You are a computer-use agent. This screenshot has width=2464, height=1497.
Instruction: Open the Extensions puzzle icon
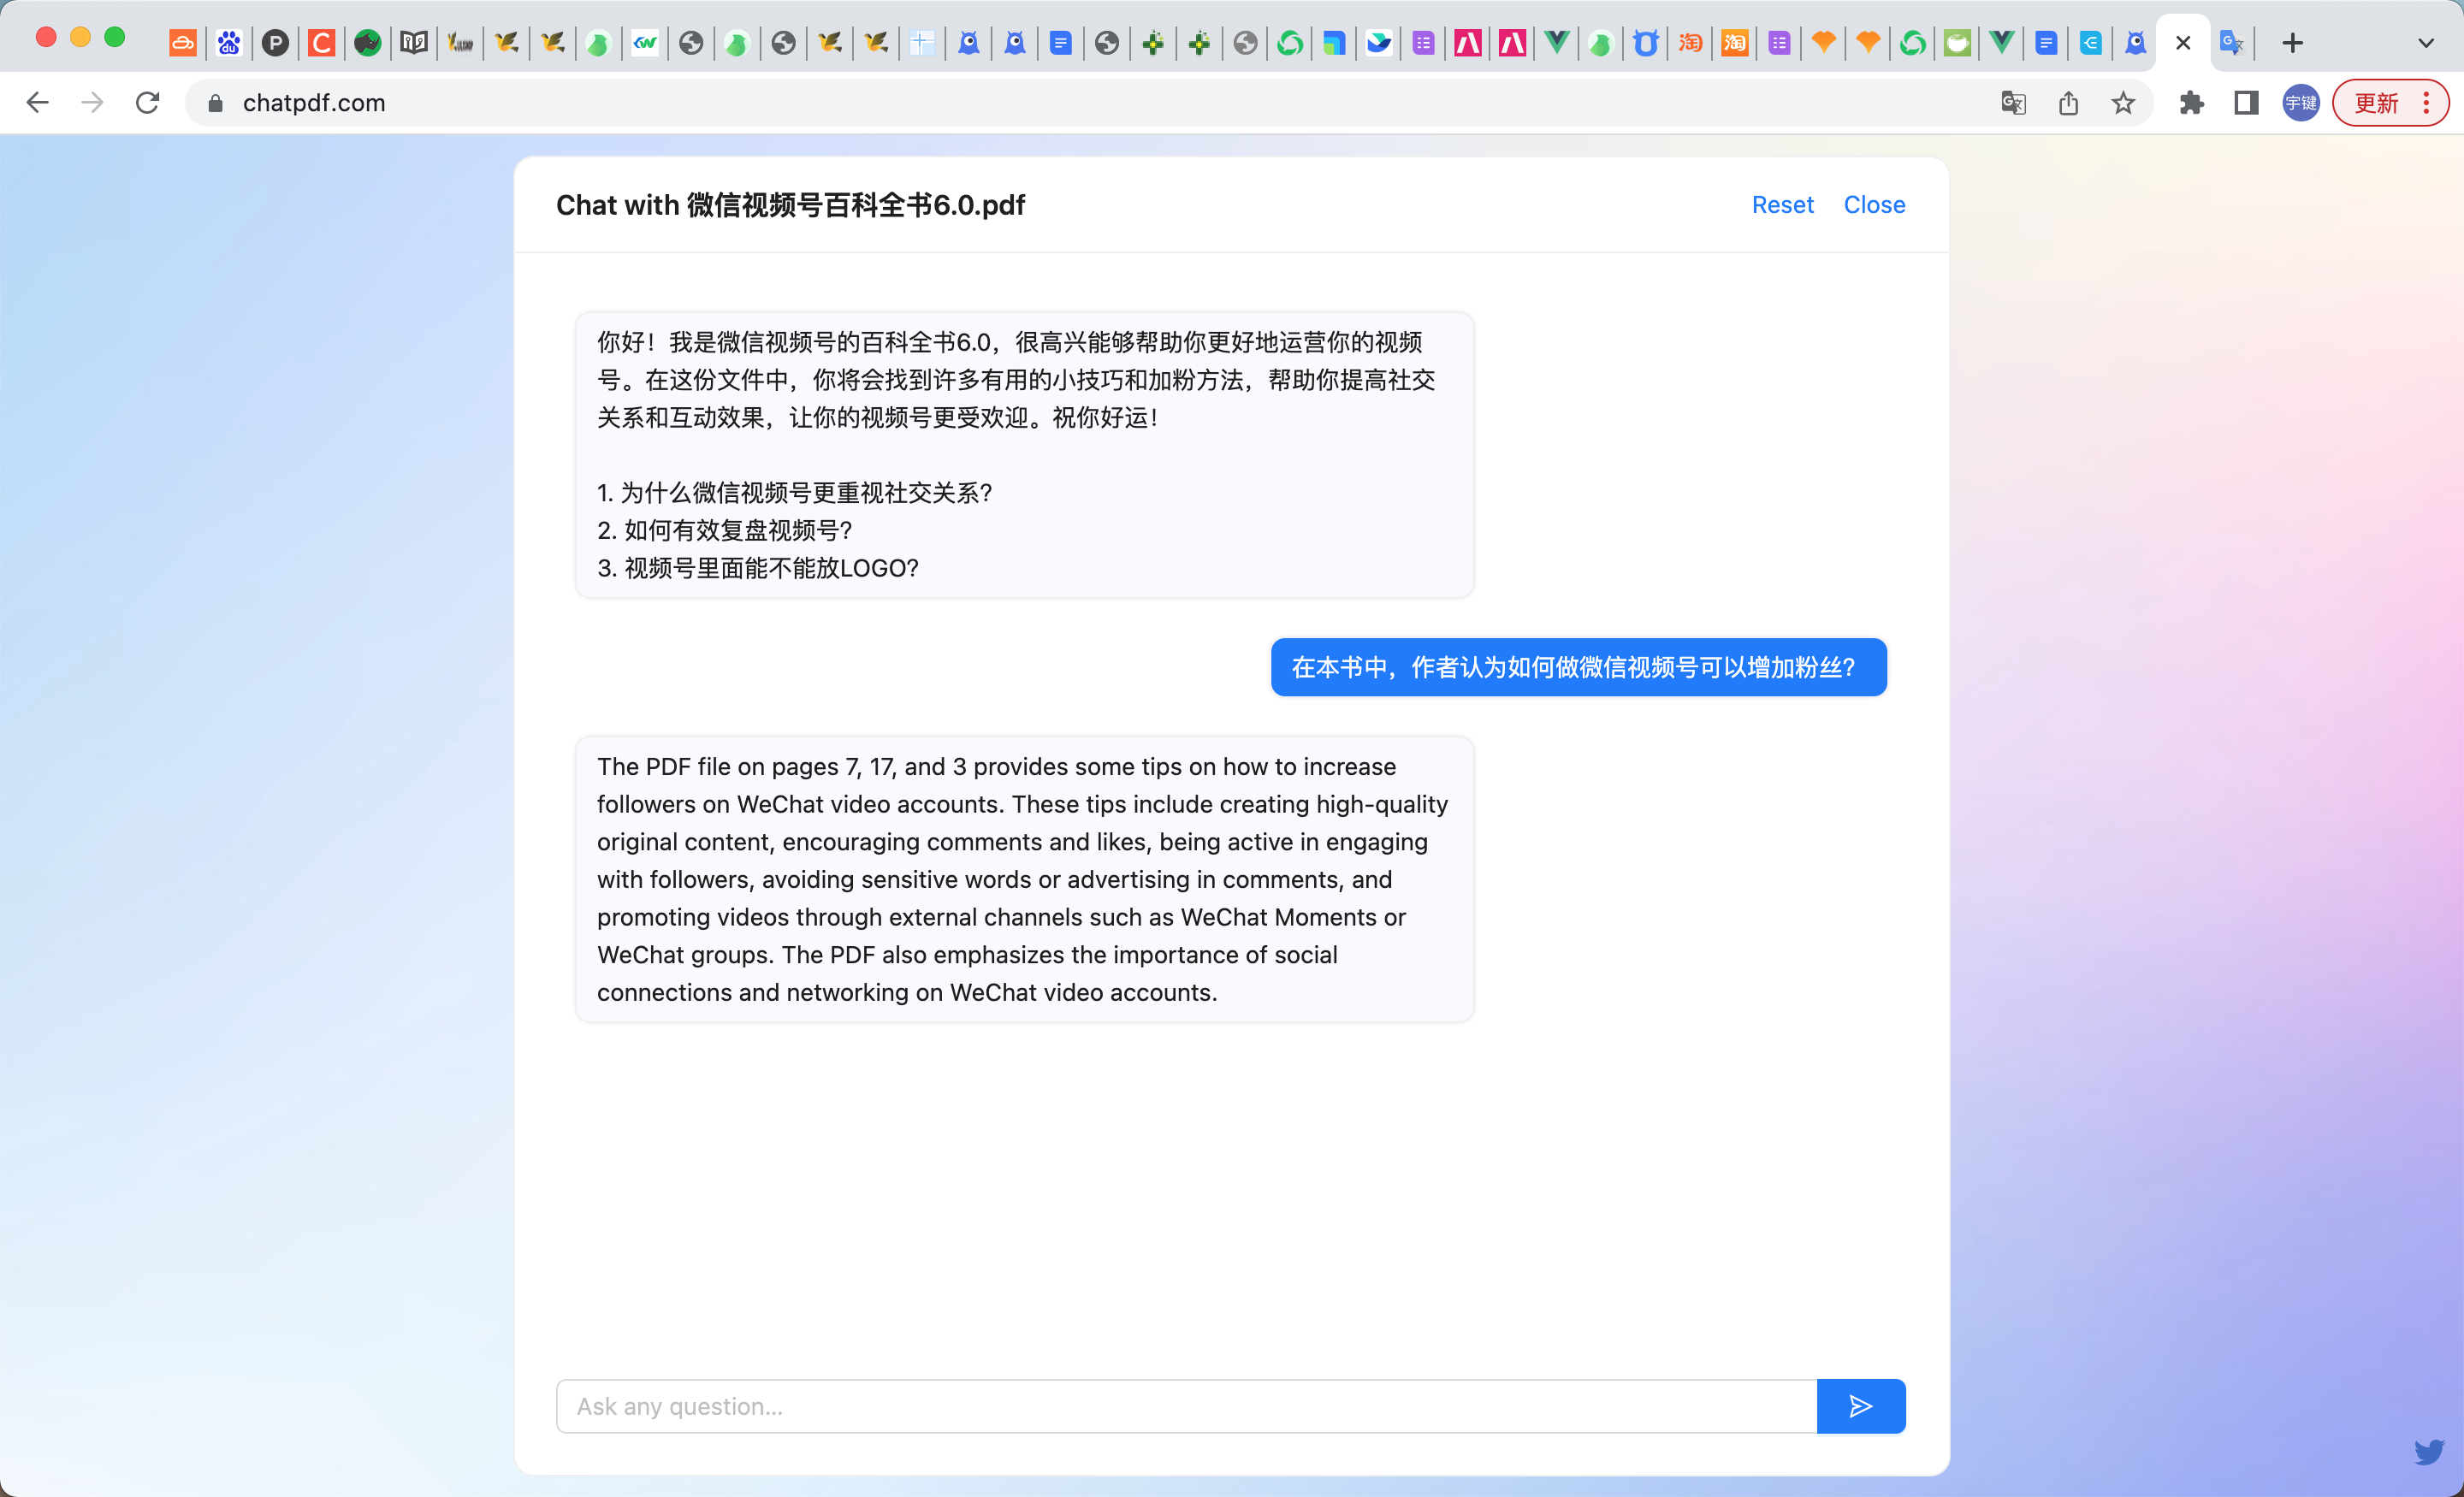click(2191, 103)
